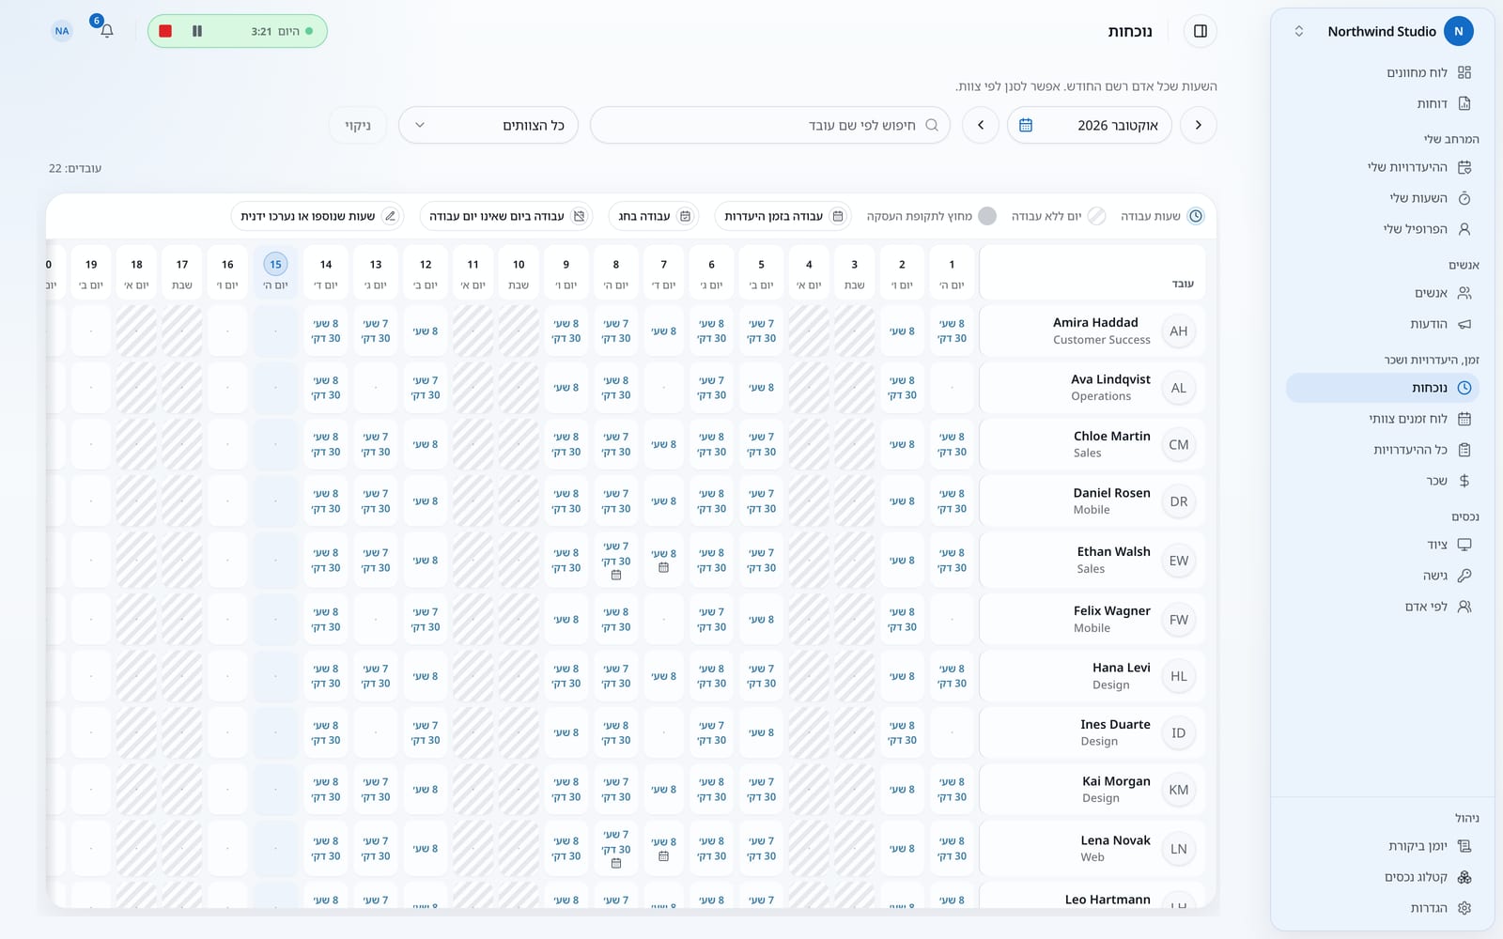Viewport: 1503px width, 939px height.
Task: Open לוח זמנים צוותי
Action: (1382, 419)
